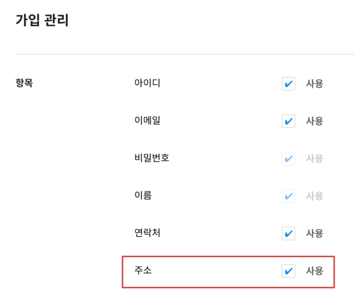Select the 이메일 field name

(x=147, y=121)
